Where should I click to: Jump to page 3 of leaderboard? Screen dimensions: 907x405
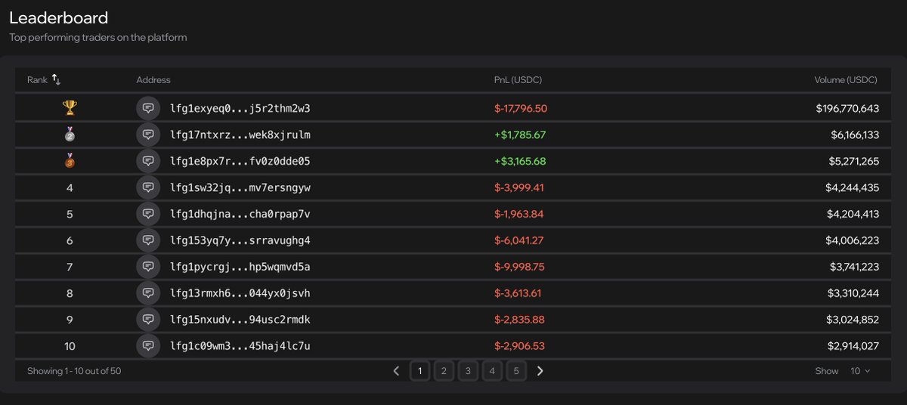(x=468, y=371)
